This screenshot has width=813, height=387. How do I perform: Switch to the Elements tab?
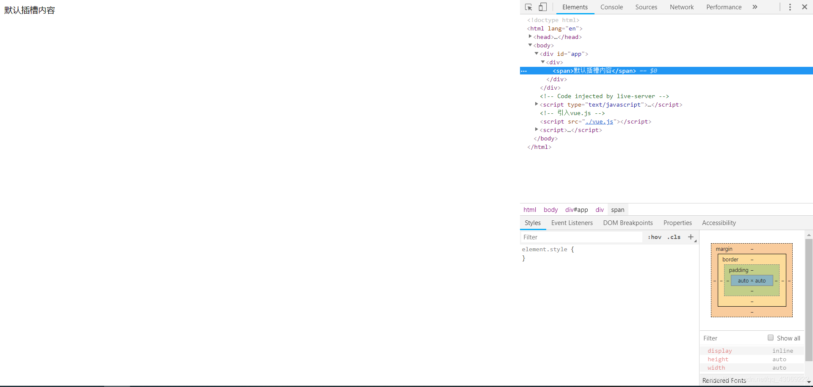click(575, 7)
